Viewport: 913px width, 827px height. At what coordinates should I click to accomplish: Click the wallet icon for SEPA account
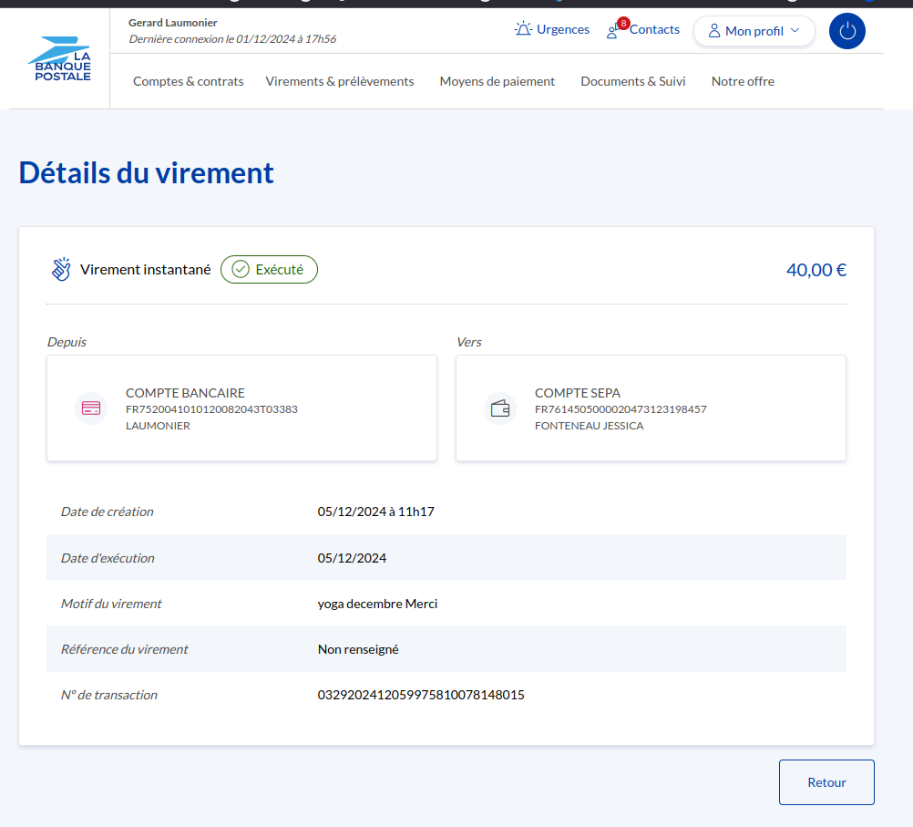500,408
